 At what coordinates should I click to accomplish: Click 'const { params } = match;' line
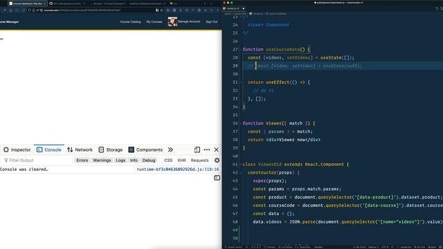click(x=280, y=131)
